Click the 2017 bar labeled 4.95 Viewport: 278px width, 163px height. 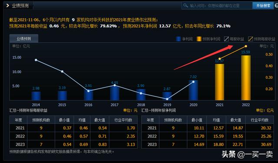tap(115, 93)
